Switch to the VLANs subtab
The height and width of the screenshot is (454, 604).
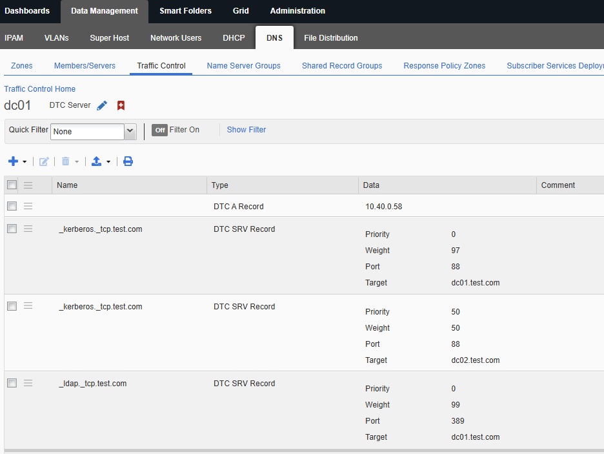click(x=56, y=37)
